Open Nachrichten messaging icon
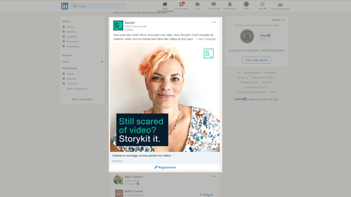The width and height of the screenshot is (351, 197). (214, 4)
